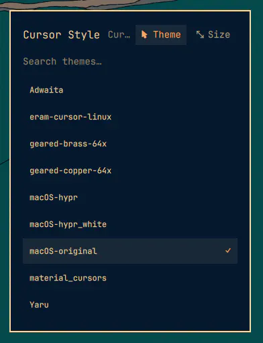Screen dimensions: 263x343
Task: Apply the macOS-hypr cursor theme
Action: (x=130, y=197)
